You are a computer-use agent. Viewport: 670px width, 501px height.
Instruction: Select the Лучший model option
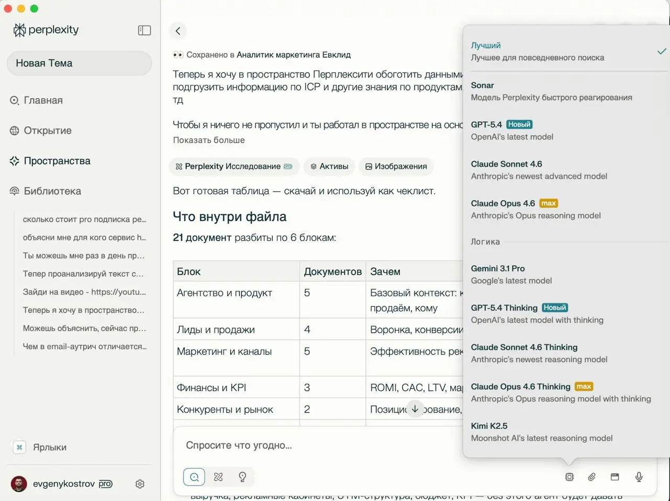pos(568,51)
